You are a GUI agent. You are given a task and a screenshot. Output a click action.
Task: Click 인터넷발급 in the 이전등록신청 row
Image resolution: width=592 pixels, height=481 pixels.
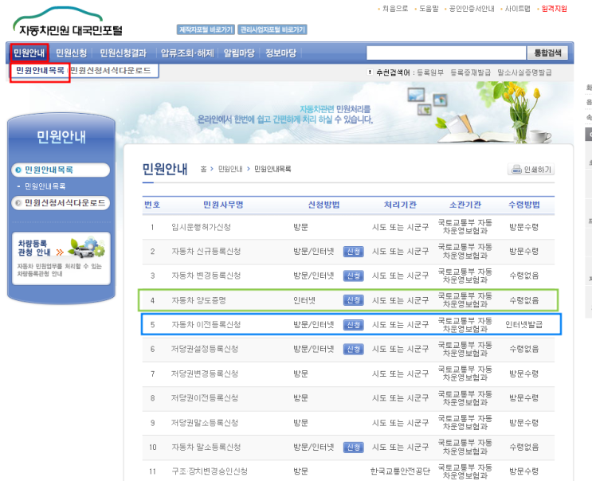click(x=524, y=325)
